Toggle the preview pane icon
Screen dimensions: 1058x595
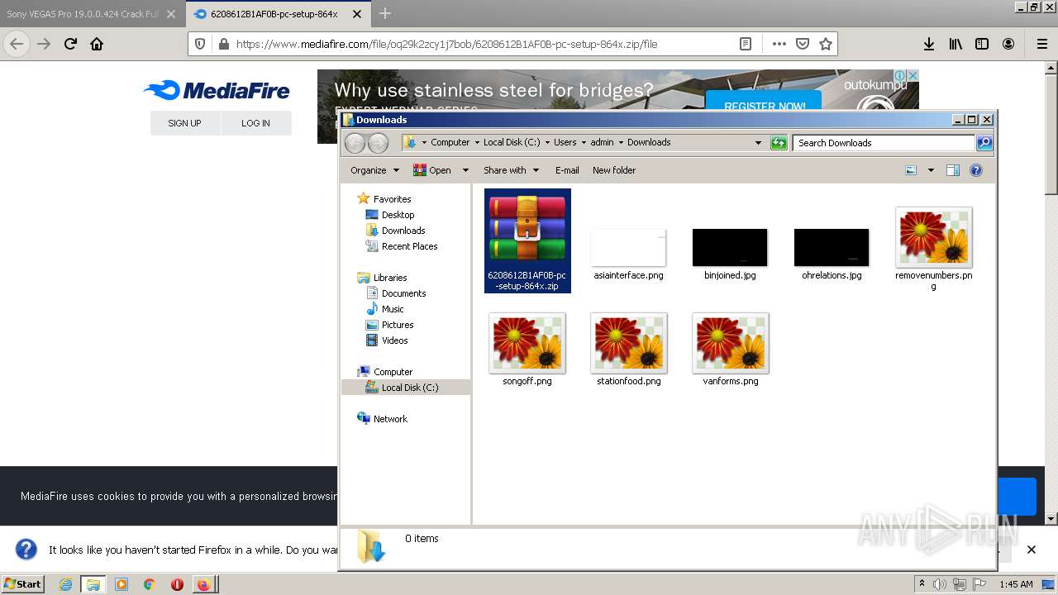click(953, 170)
